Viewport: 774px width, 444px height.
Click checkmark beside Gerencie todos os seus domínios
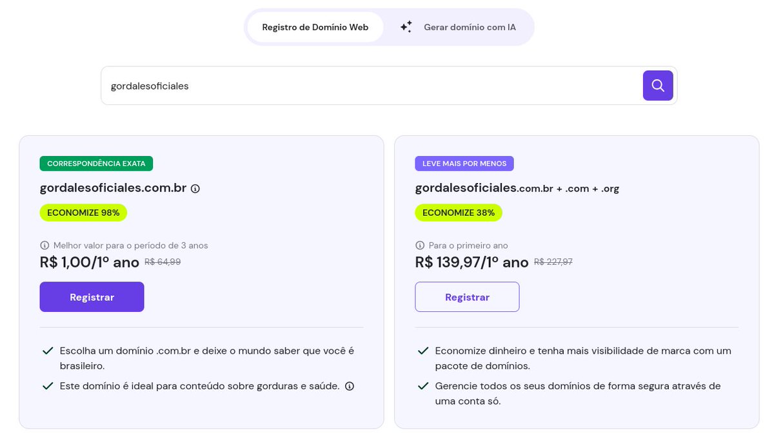point(422,386)
